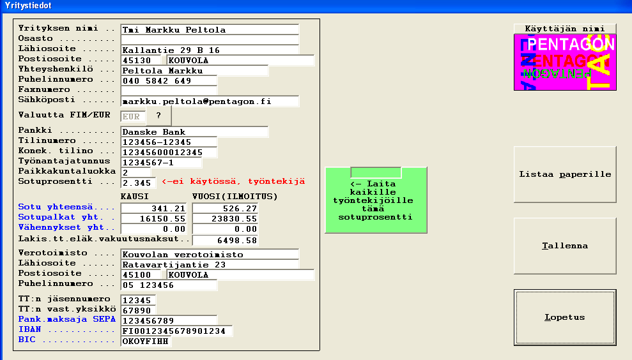Focus the Työnantajatunnus field

(169, 163)
